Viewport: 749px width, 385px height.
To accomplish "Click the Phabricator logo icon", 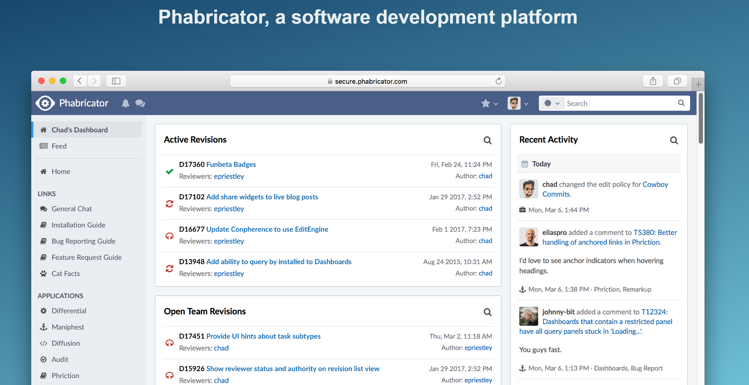I will pos(45,103).
